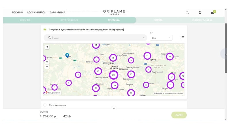Open the cluster marked 12 near Муром
Screen dimensions: 230x129
click(171, 77)
